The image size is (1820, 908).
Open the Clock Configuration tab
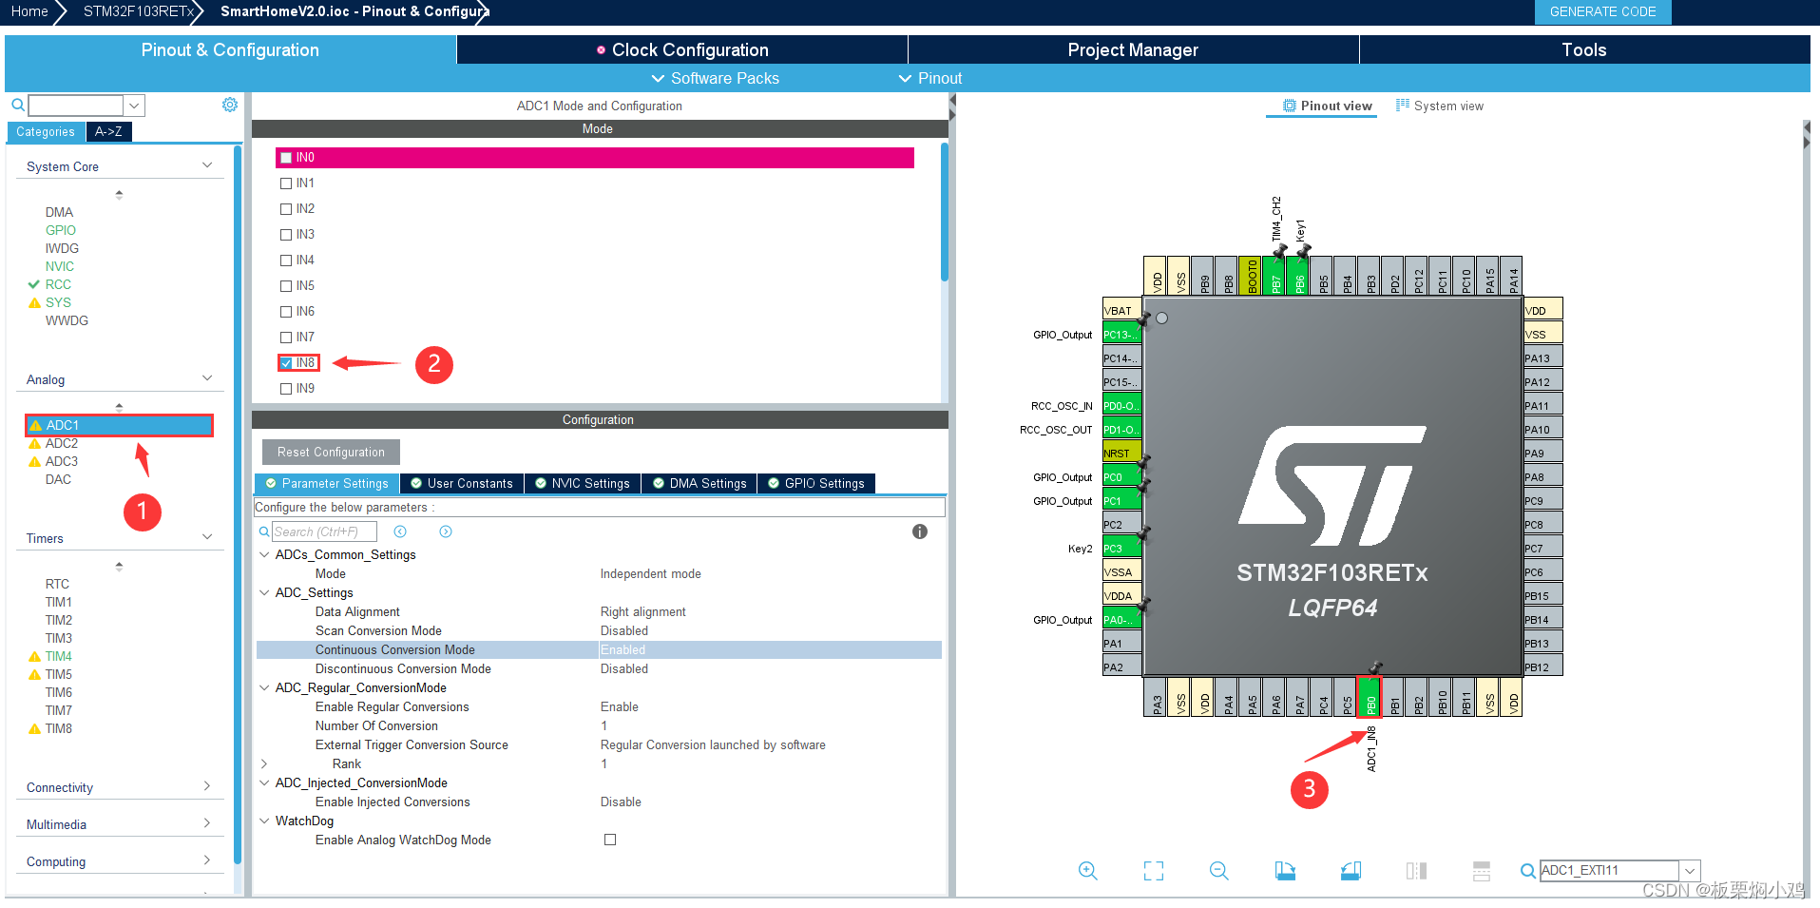point(682,50)
